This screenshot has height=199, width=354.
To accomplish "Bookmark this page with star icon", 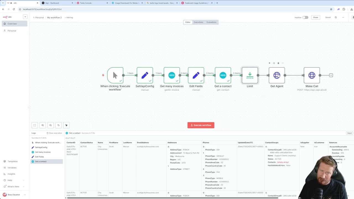I will 331,9.
